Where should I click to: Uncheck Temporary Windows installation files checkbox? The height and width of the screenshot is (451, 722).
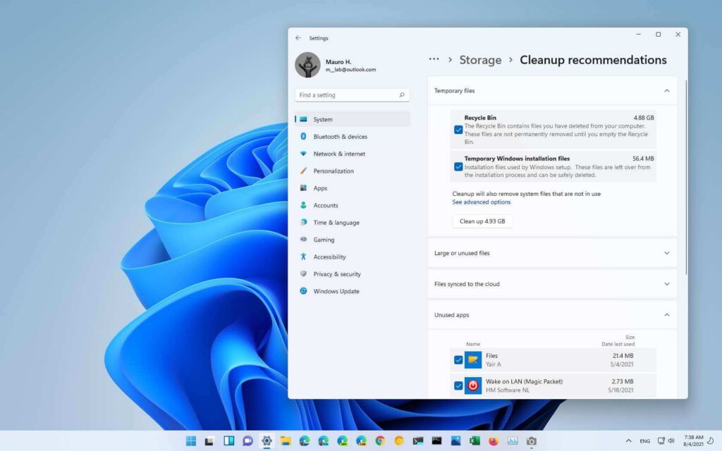tap(458, 166)
